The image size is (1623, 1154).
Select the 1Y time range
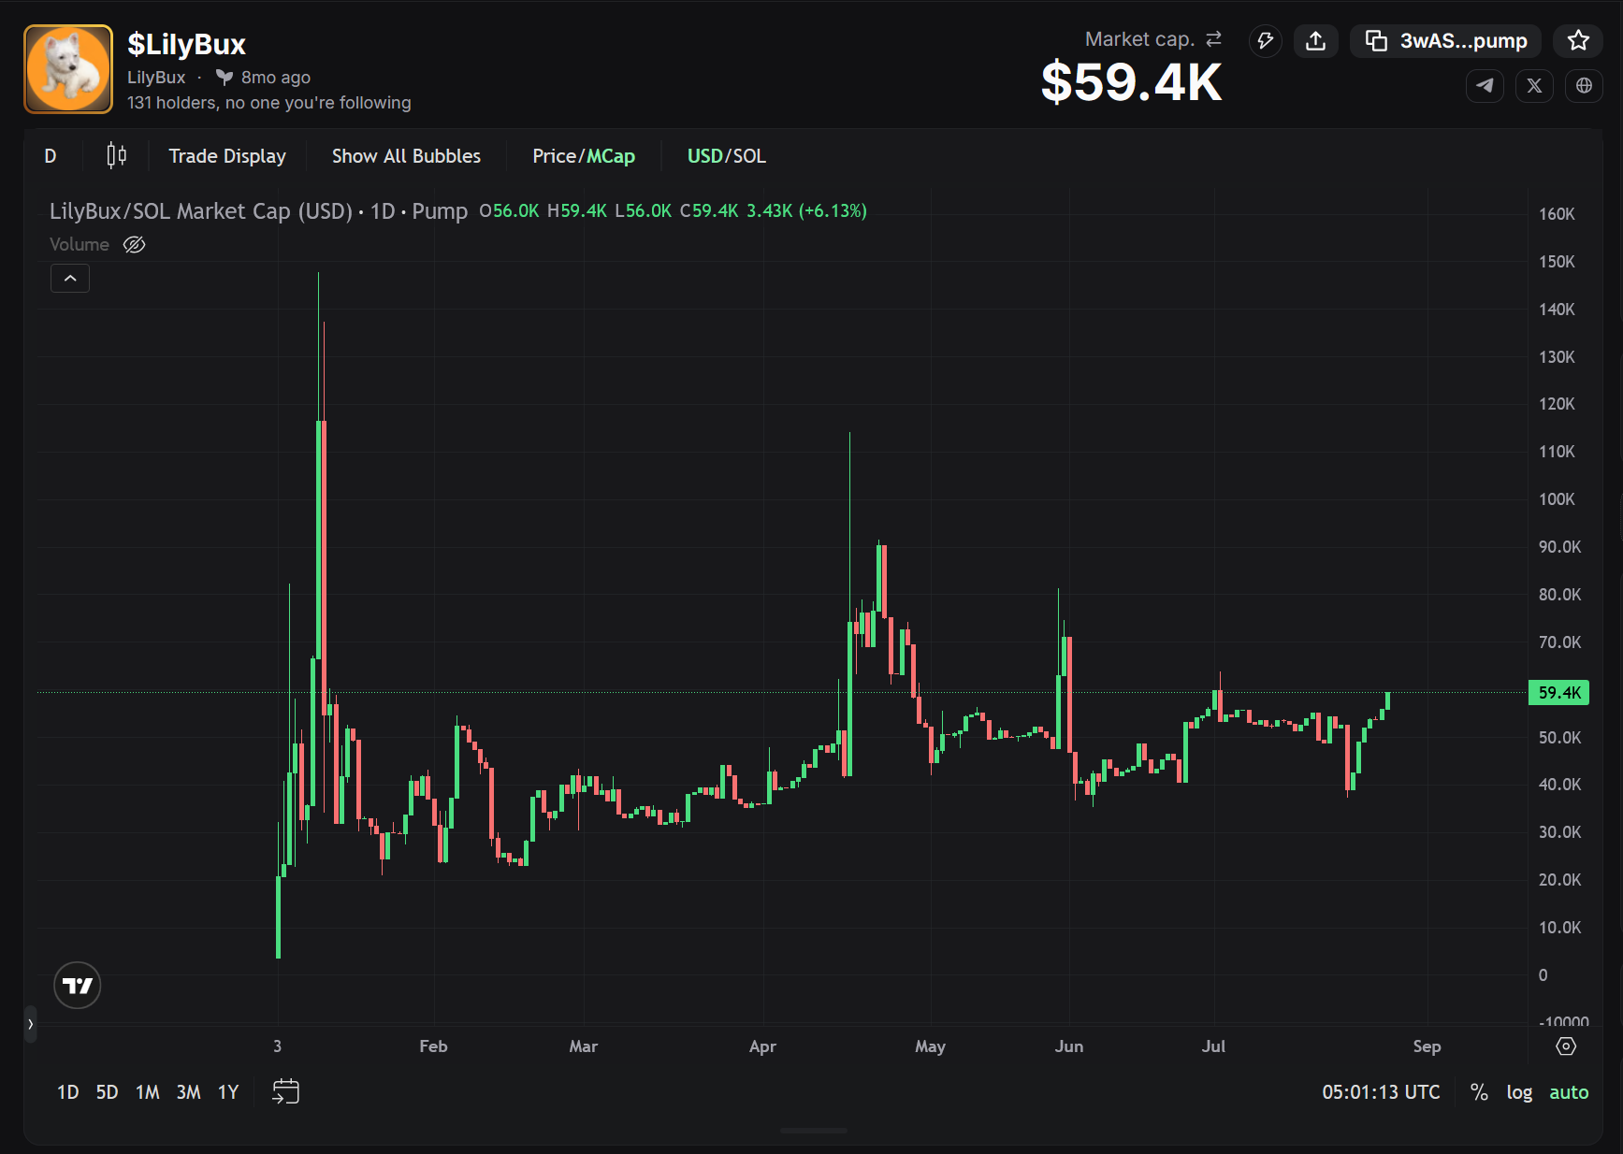[x=228, y=1092]
